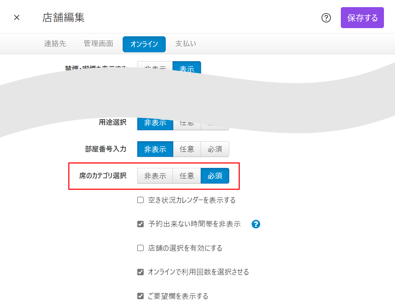Set 用途選択 to 非表示
Viewport: 395px width, 307px height.
coord(155,123)
